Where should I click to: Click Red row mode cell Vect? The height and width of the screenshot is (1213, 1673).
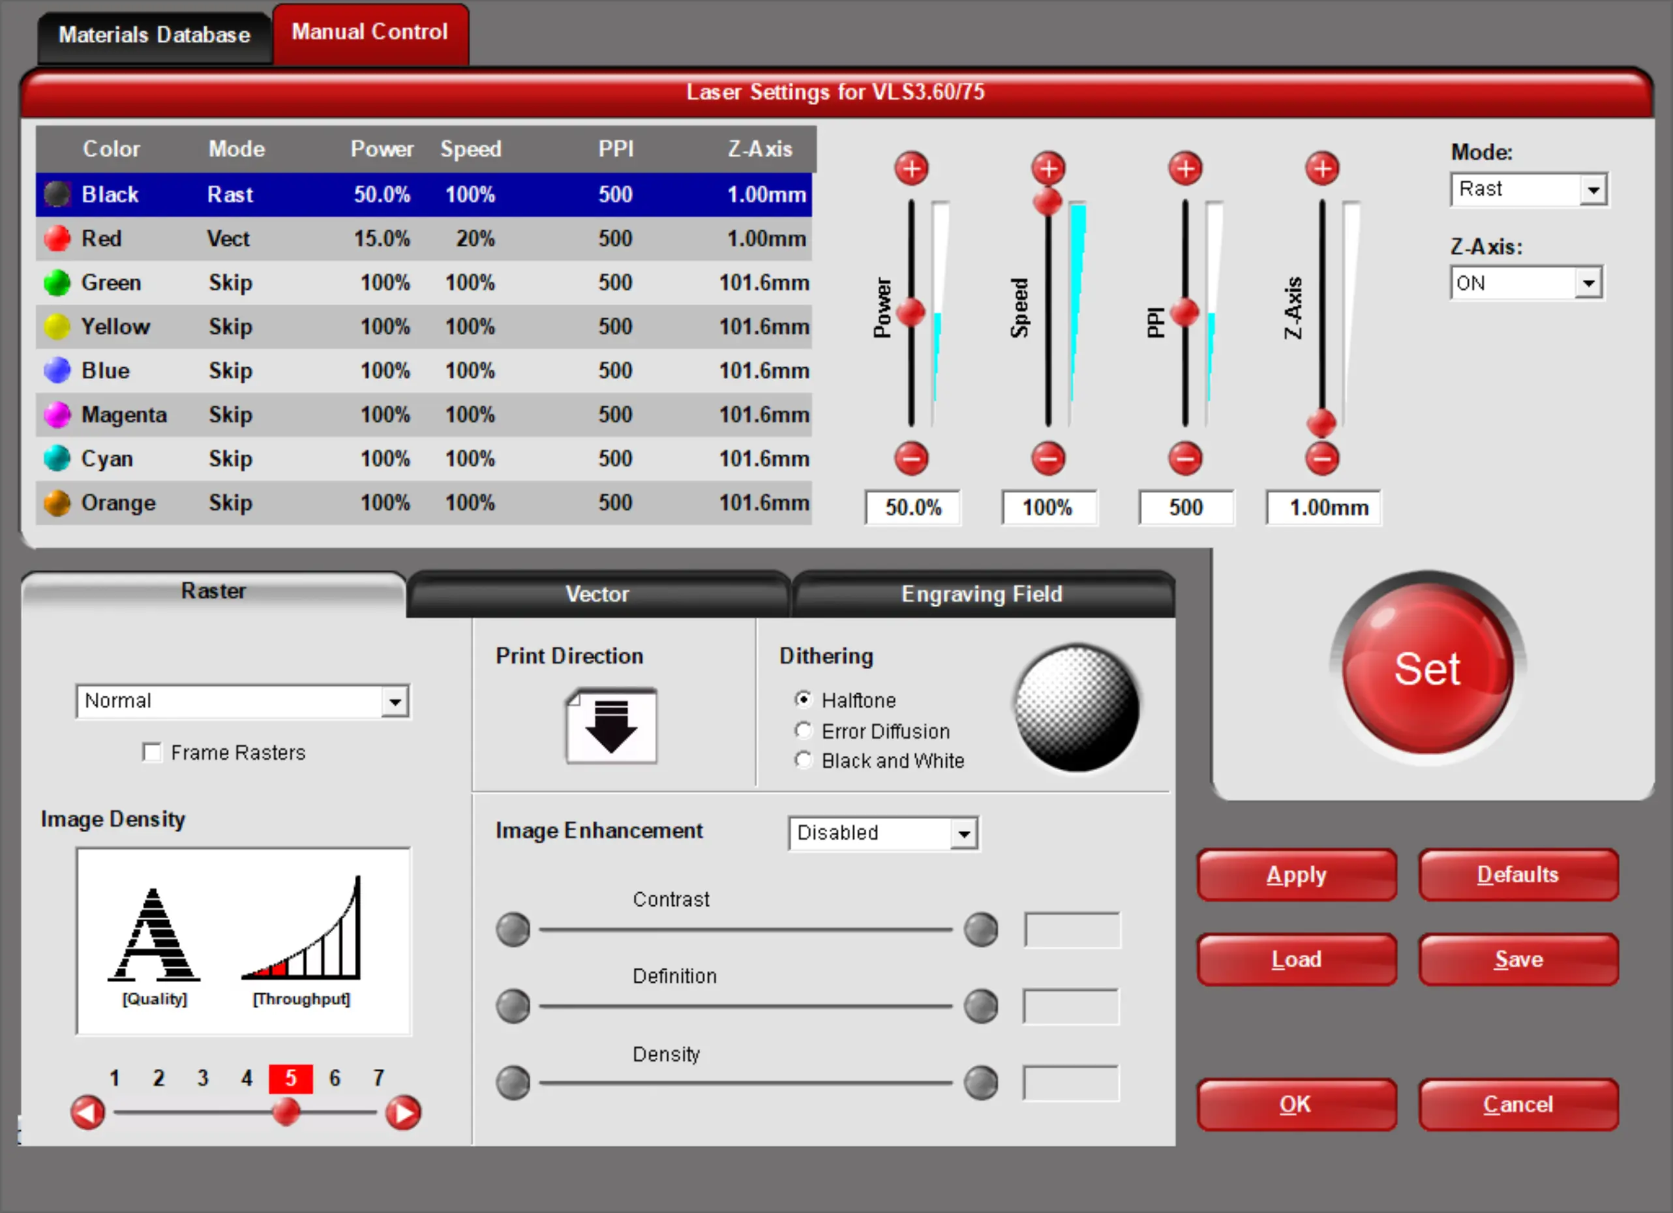coord(229,238)
